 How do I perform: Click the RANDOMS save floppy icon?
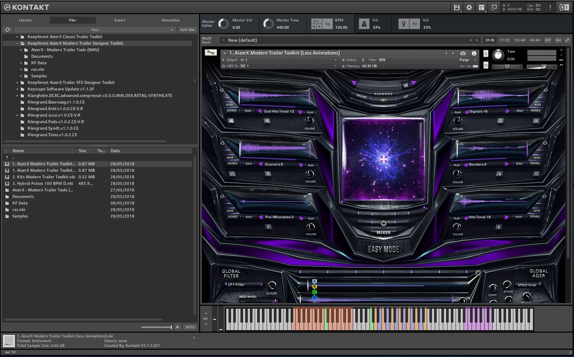click(406, 85)
